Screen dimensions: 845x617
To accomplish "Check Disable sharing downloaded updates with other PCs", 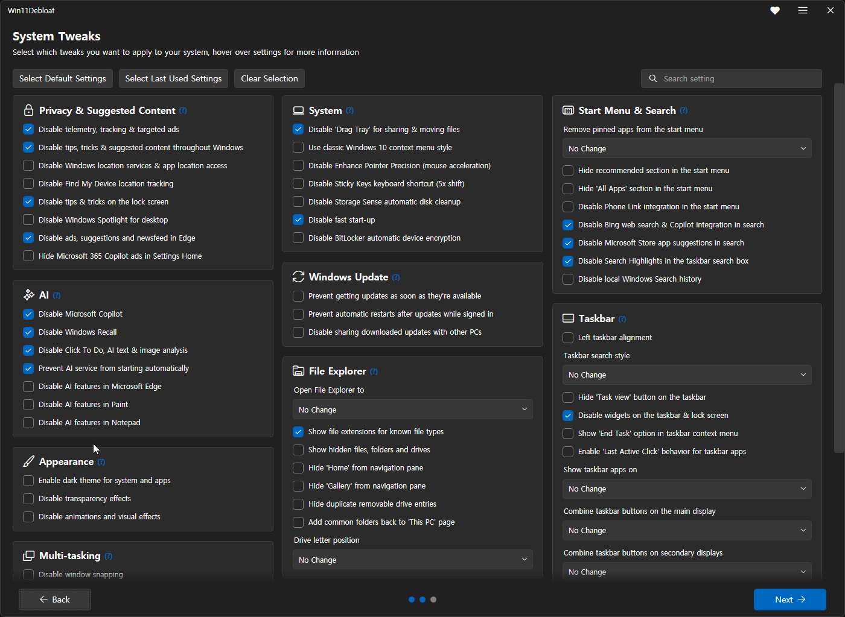I will coord(298,332).
